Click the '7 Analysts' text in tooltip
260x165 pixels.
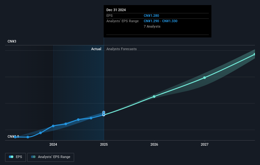coord(152,26)
